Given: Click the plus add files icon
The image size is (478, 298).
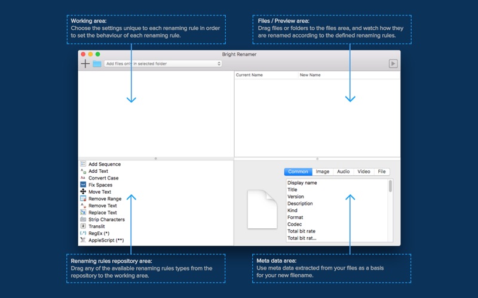Looking at the screenshot, I should pos(85,64).
